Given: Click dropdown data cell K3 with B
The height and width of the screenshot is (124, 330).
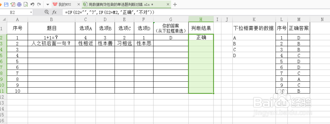Looking at the screenshot, I should [254, 44].
